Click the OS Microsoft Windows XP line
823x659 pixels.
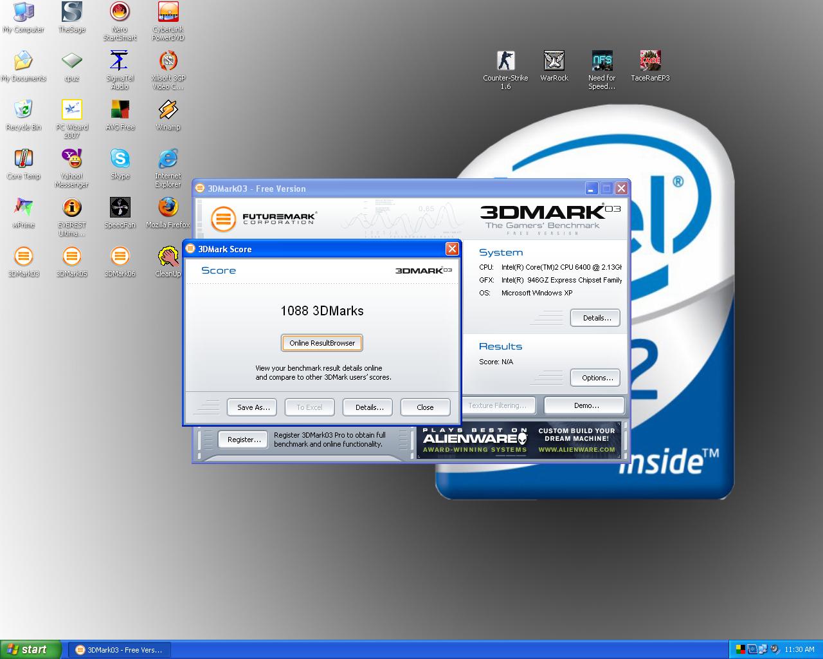tap(525, 293)
